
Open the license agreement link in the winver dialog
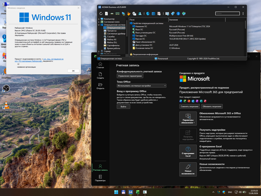point(39,60)
